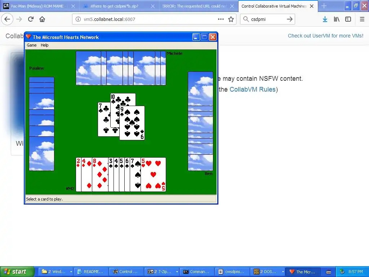The height and width of the screenshot is (277, 369).
Task: Switch to Control taskbar window
Action: pos(126,272)
